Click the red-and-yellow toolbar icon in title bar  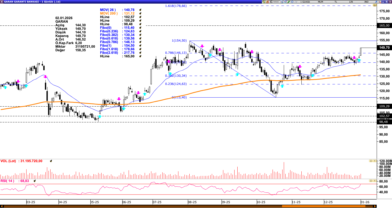point(267,2)
